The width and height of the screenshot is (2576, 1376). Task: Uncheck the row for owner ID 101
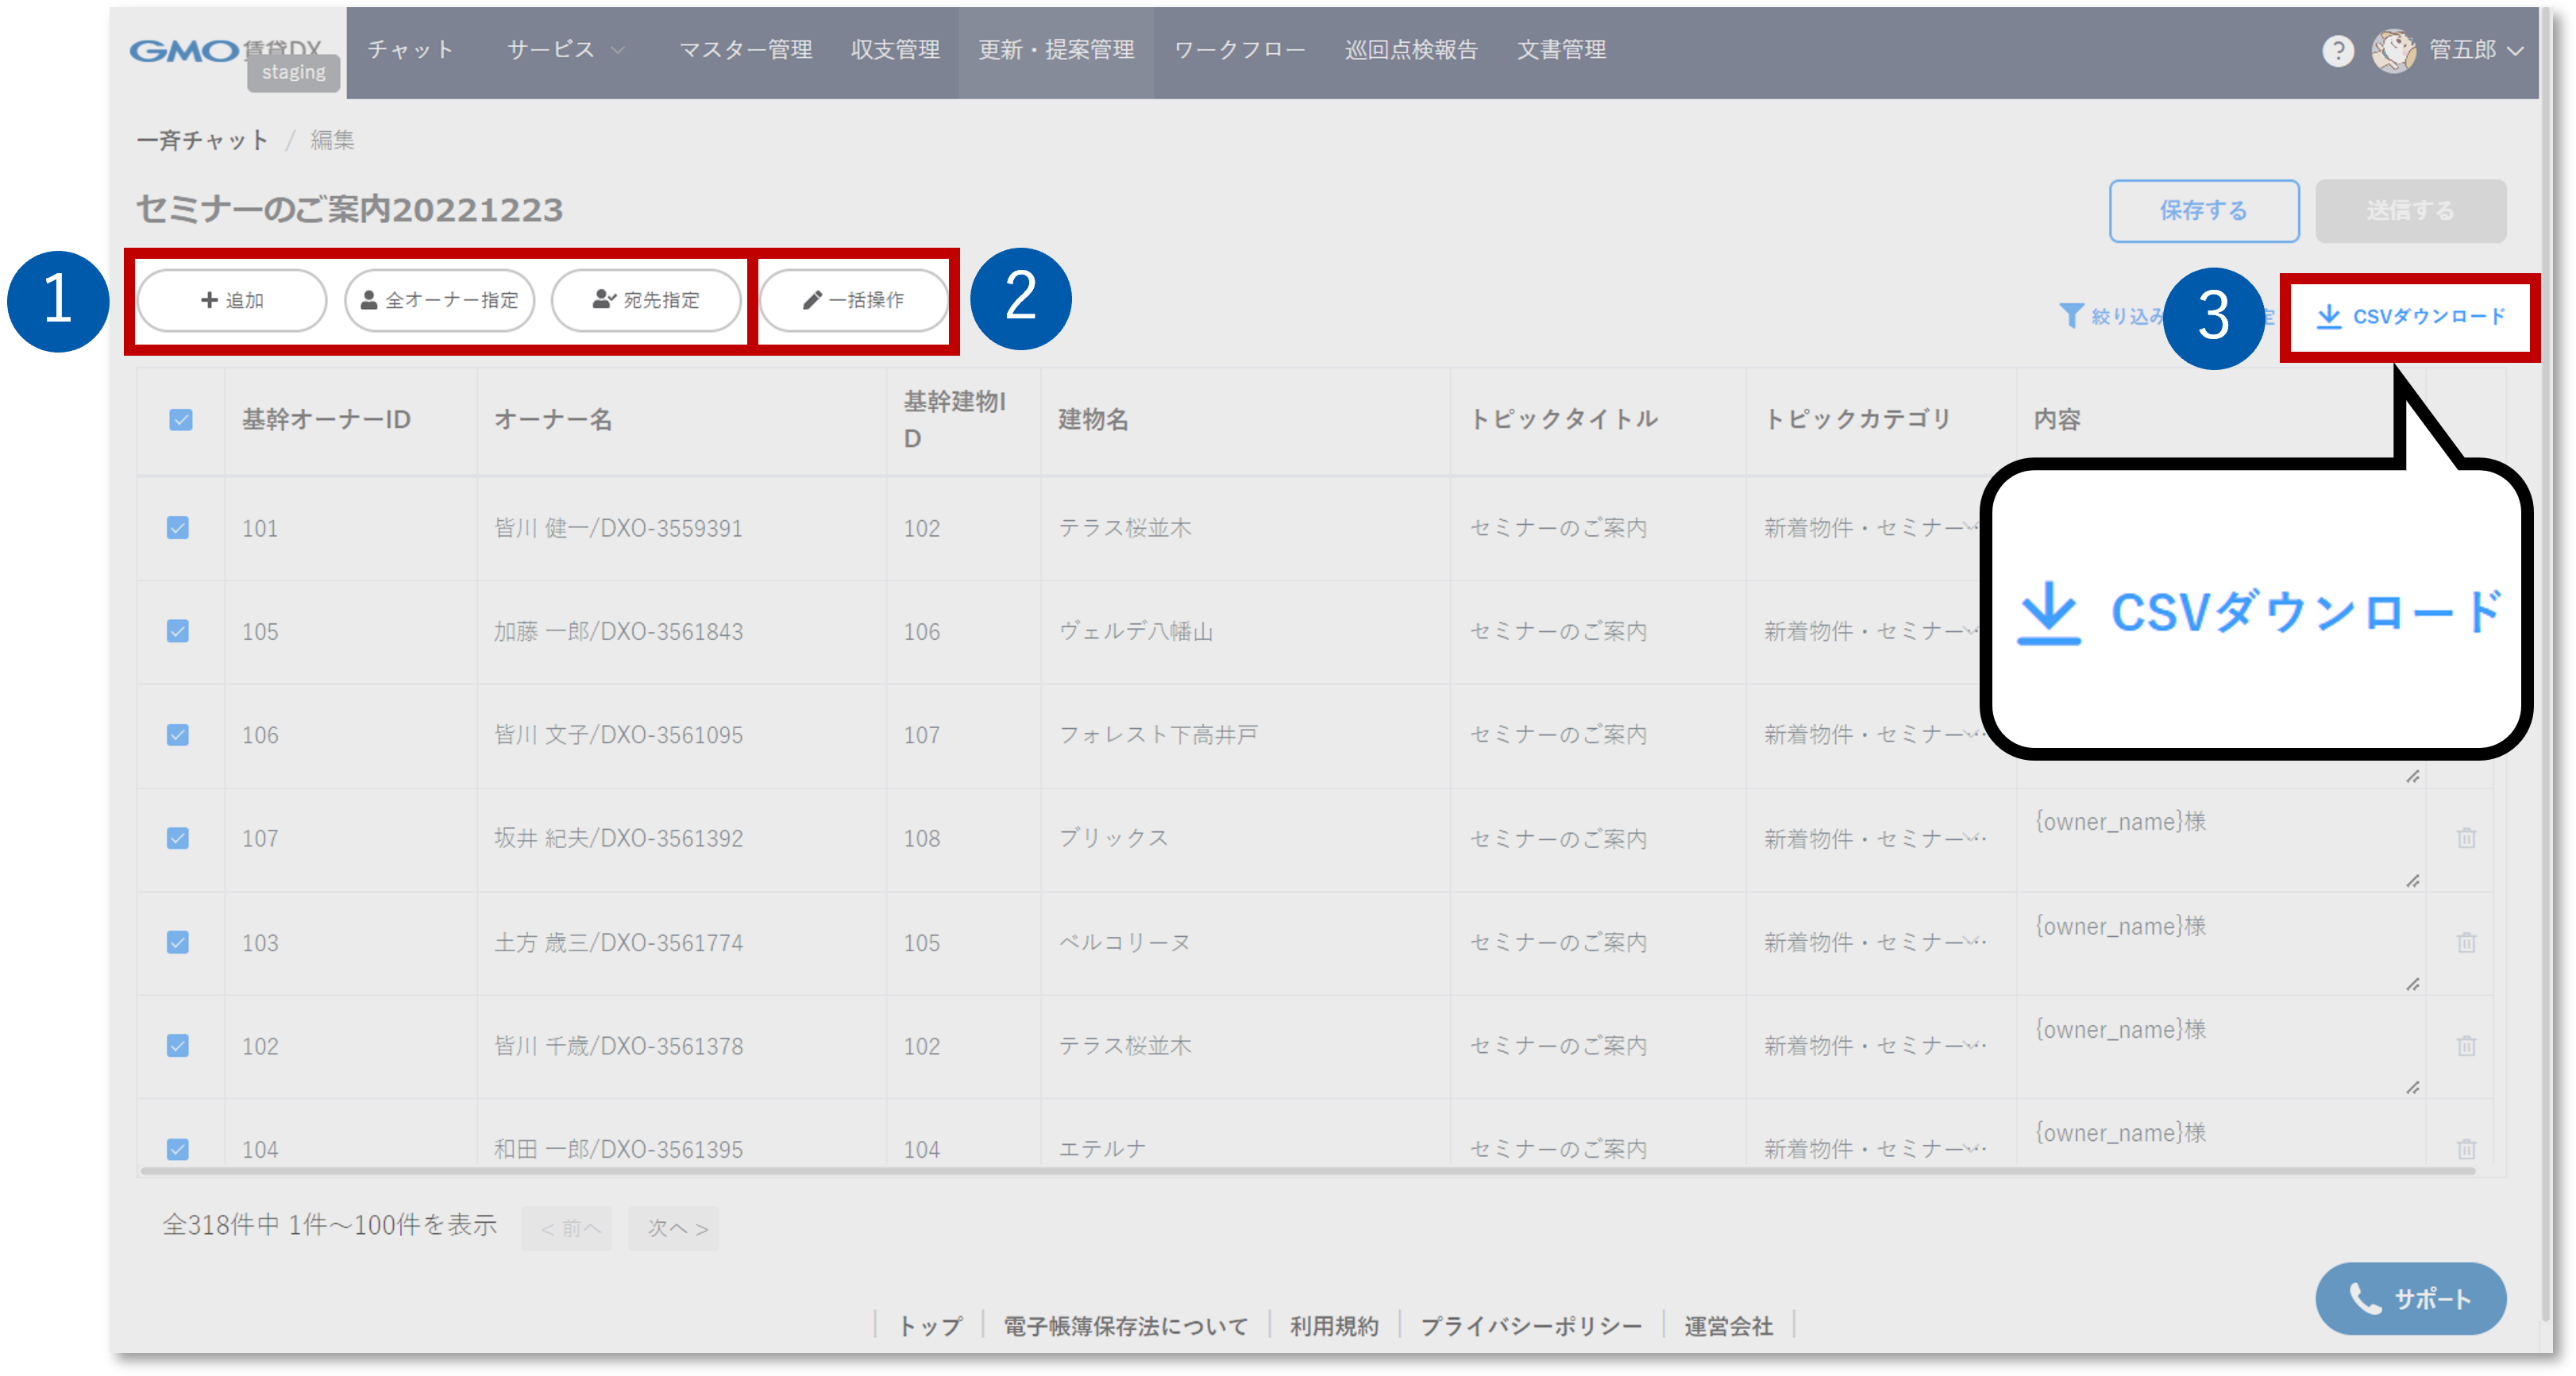(x=178, y=528)
